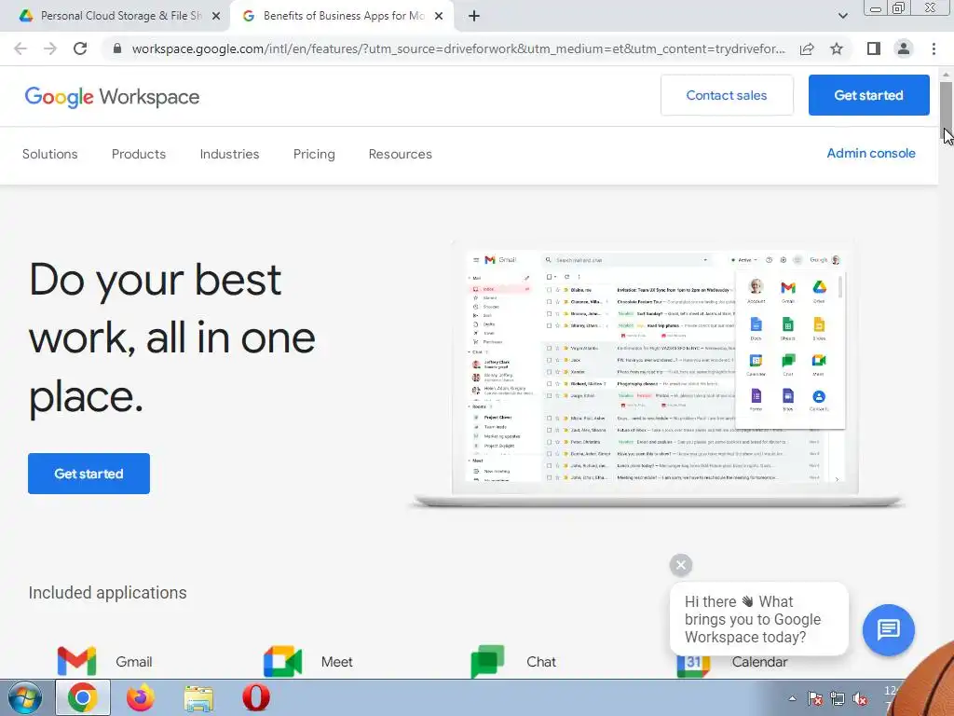Open the Windows Start menu
The height and width of the screenshot is (716, 954).
pos(24,697)
